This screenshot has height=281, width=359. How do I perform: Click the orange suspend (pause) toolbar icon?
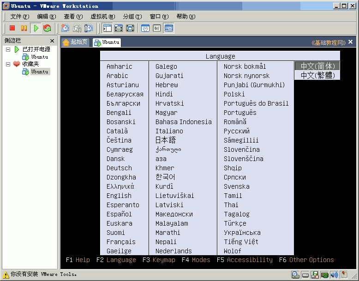click(x=24, y=28)
